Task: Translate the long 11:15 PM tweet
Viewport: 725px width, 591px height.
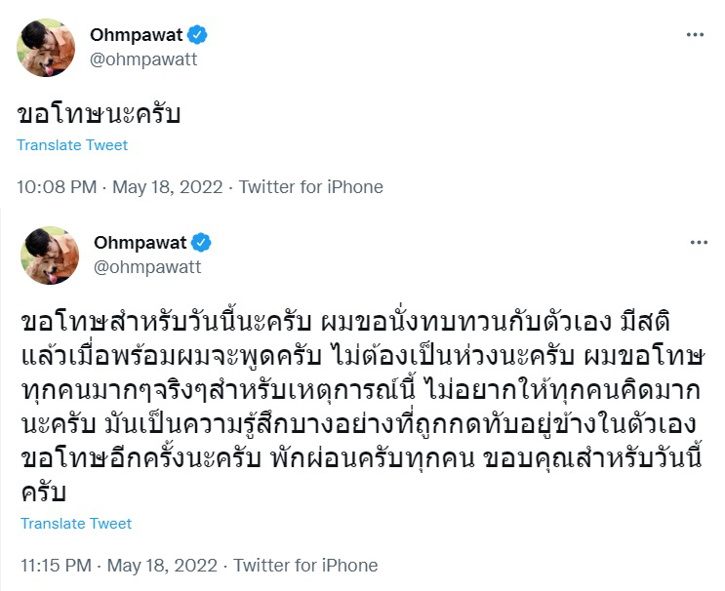Action: click(76, 524)
